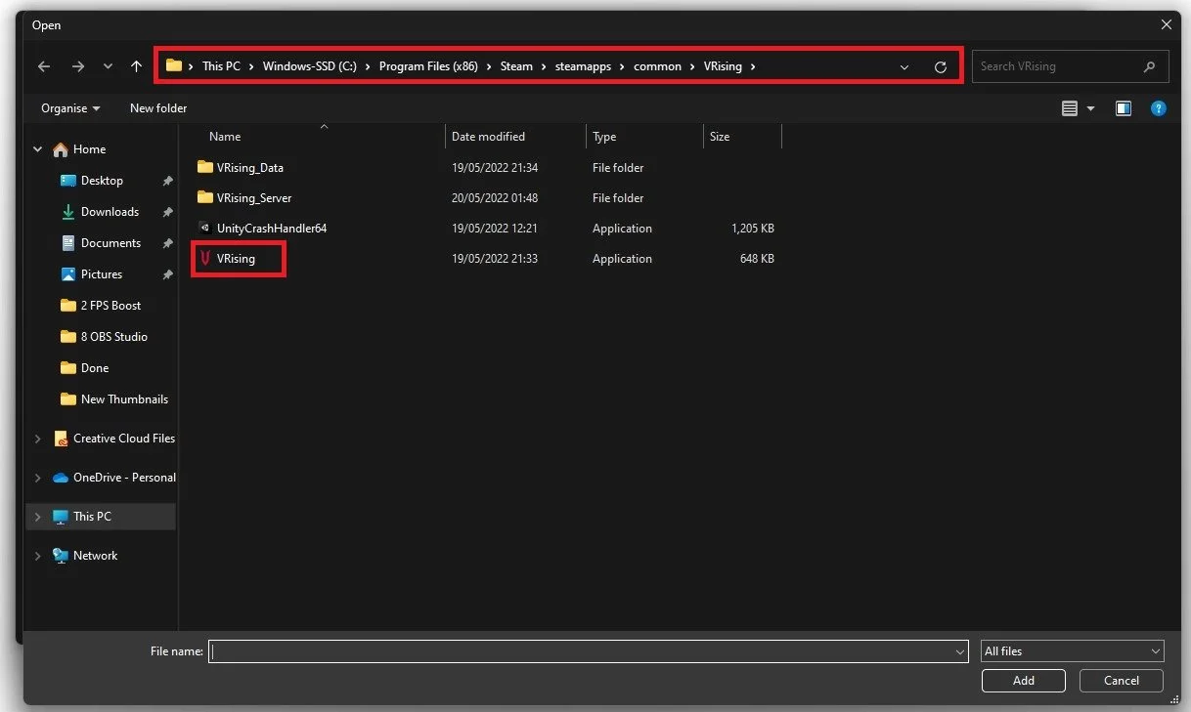This screenshot has width=1191, height=712.
Task: Open Creative Cloud Files
Action: coord(124,439)
